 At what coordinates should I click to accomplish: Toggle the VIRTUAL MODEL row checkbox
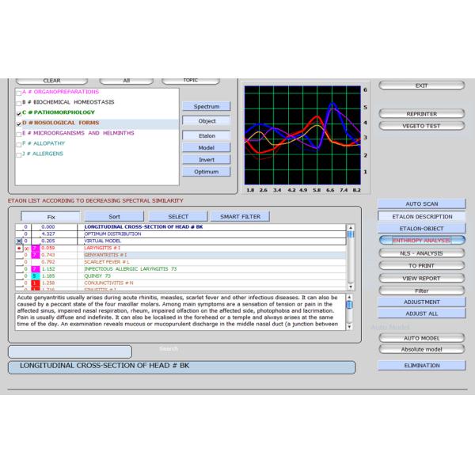point(19,241)
